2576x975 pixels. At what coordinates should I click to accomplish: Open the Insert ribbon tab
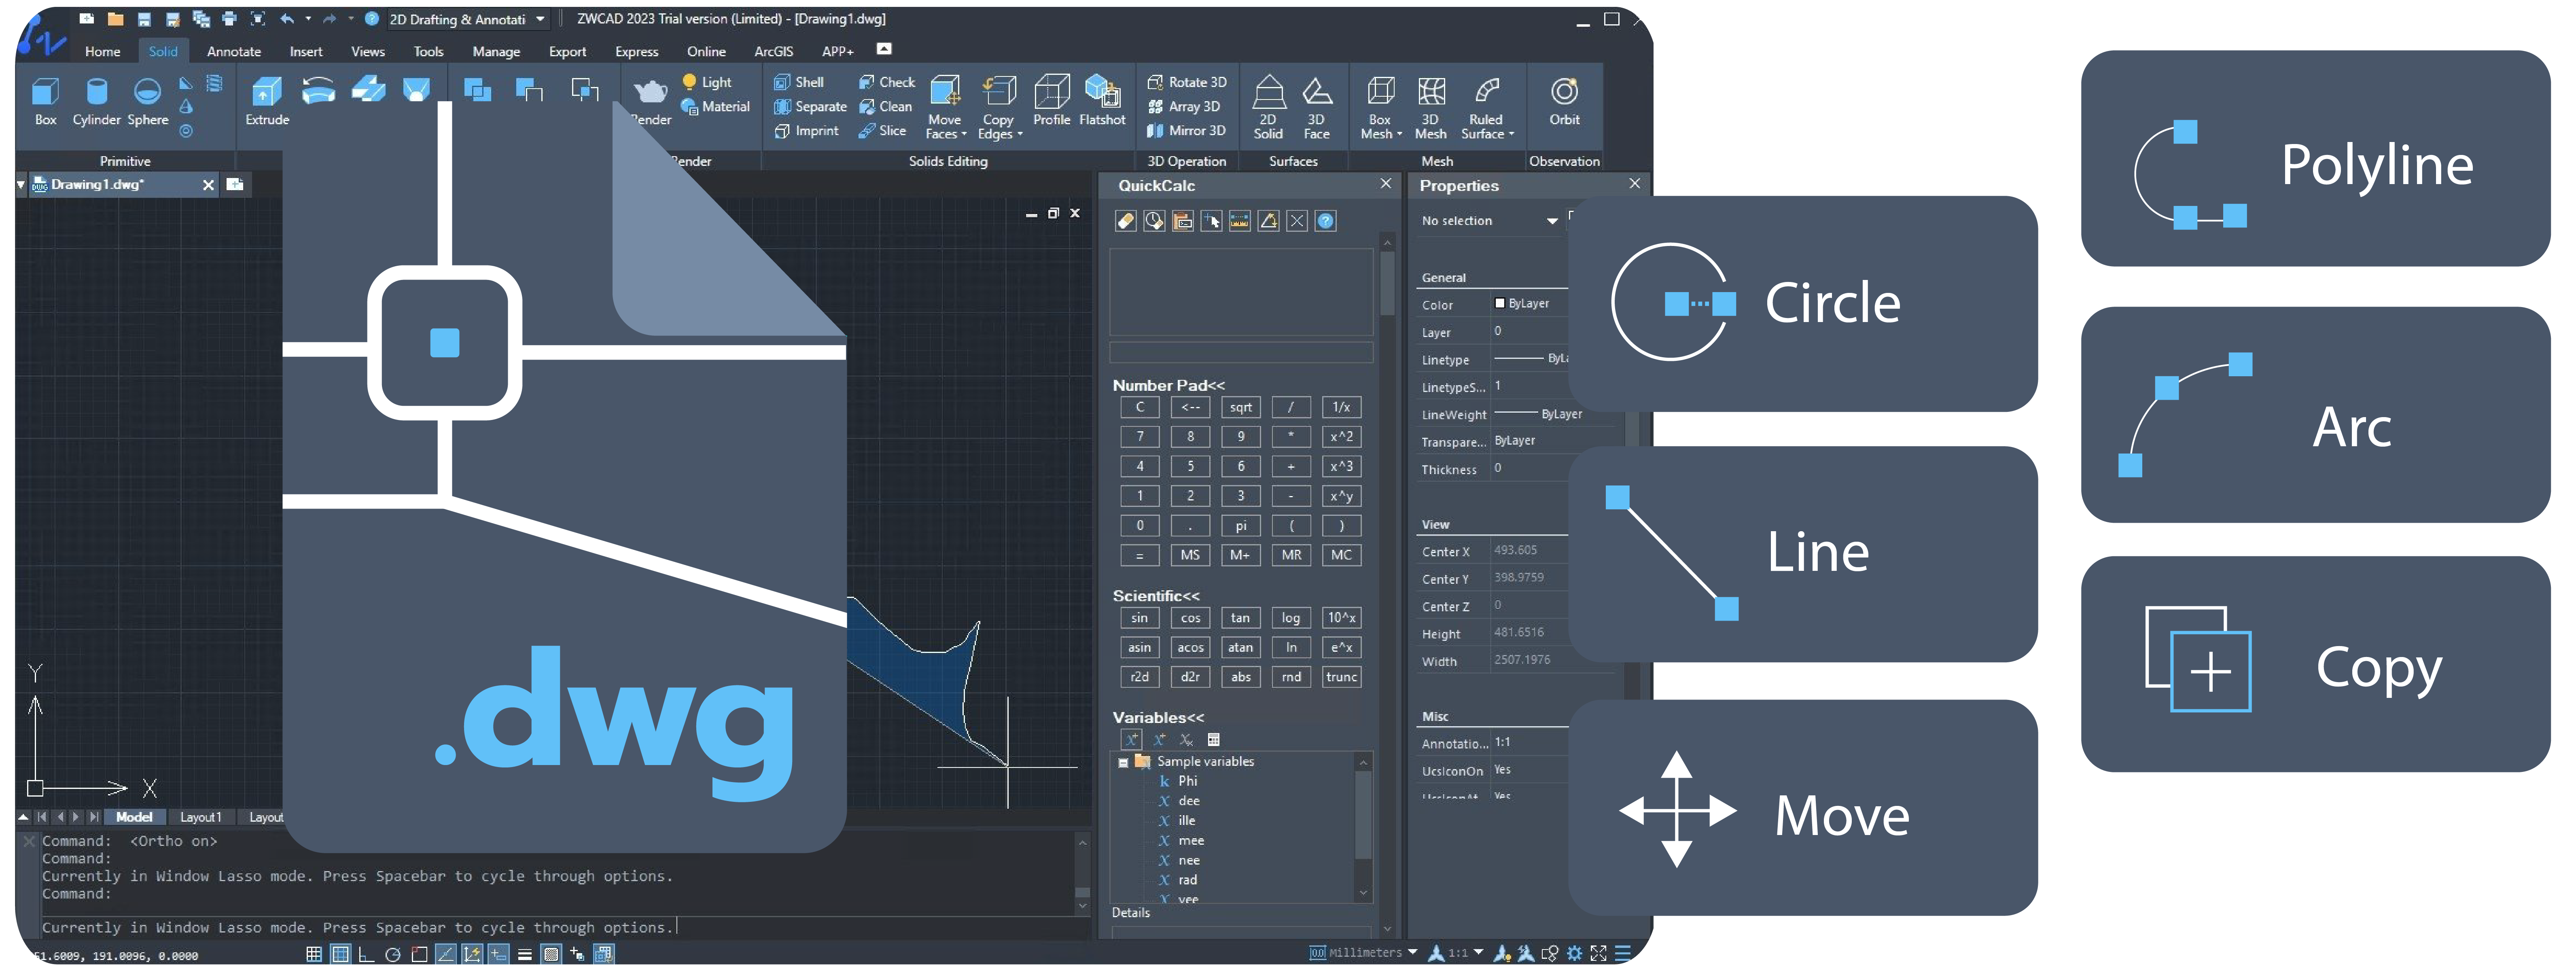click(306, 52)
